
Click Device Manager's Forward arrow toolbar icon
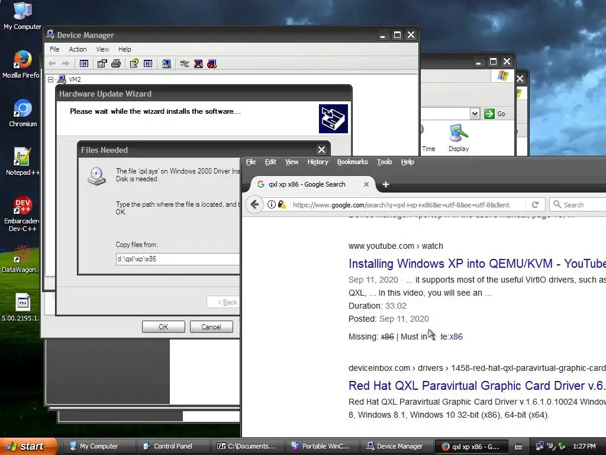[66, 63]
